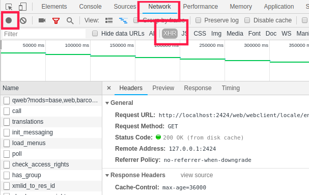Click view source link
Screen dimensions: 309x195
196,175
